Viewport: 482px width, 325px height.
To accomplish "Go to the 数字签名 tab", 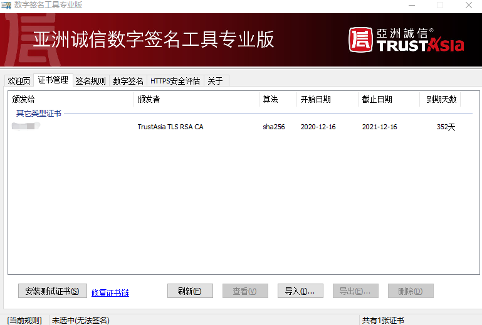I will [128, 81].
